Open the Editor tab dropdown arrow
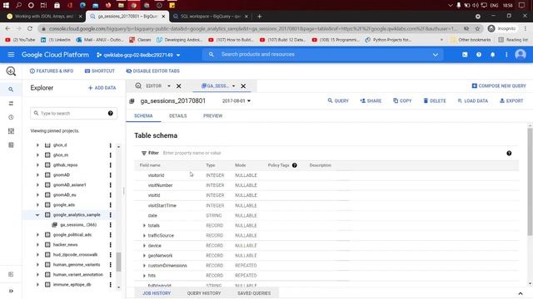 (x=169, y=86)
